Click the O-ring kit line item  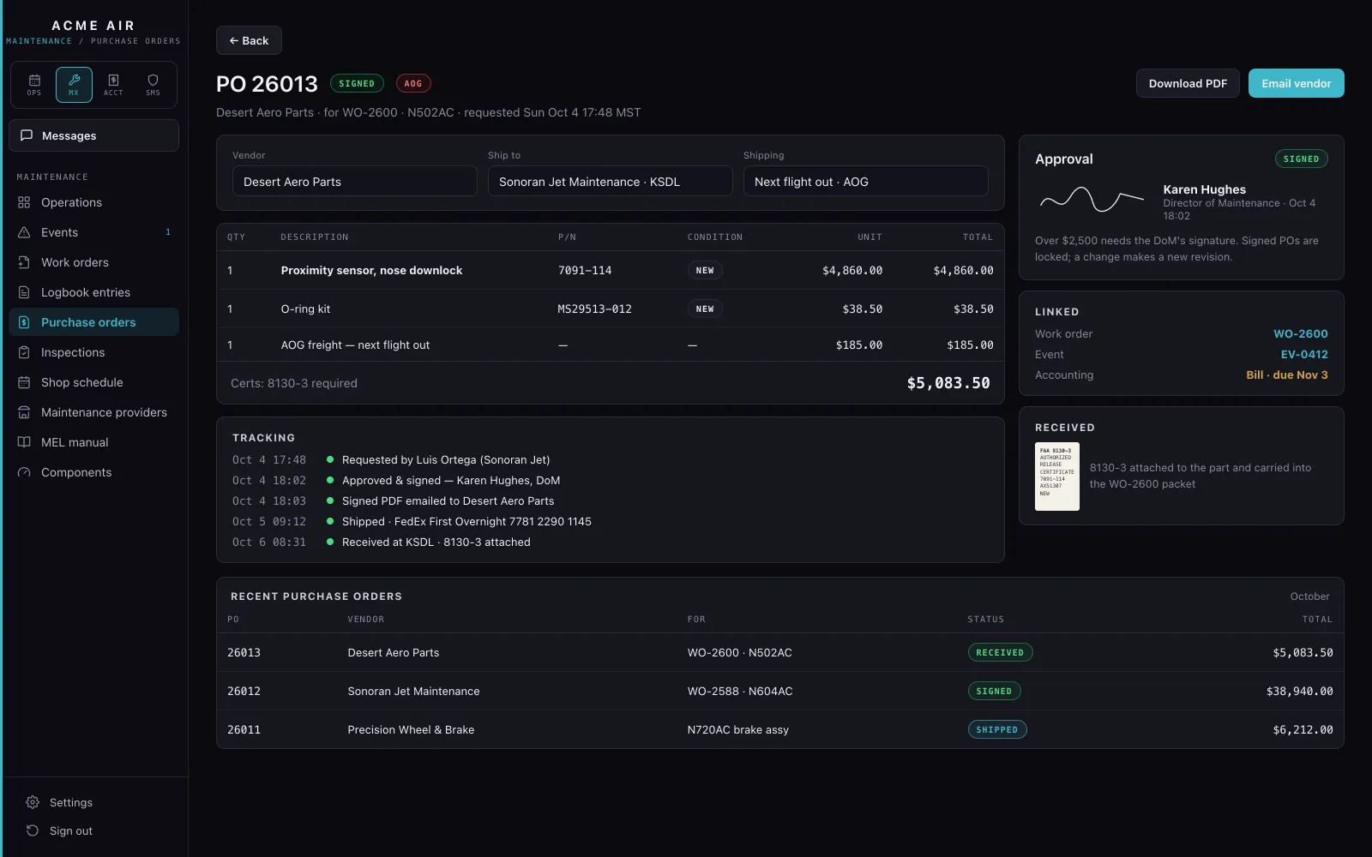610,309
